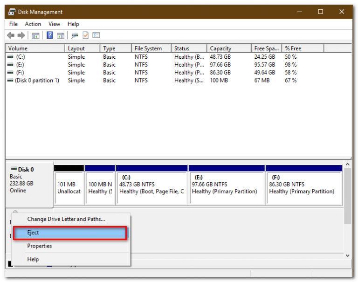The image size is (358, 282).
Task: Click the Connect/Refresh disk toolbar icon
Action: coord(75,35)
